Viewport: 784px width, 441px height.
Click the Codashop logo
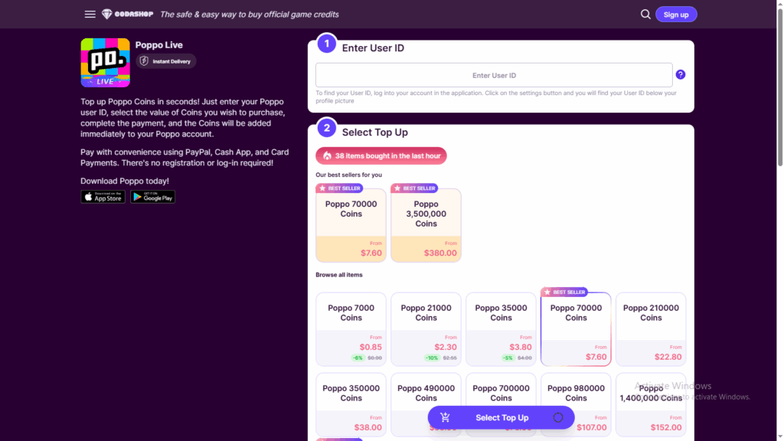point(127,15)
